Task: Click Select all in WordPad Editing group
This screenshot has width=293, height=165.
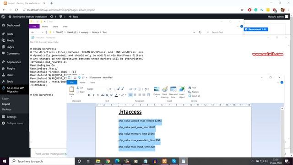Action: coord(194,96)
